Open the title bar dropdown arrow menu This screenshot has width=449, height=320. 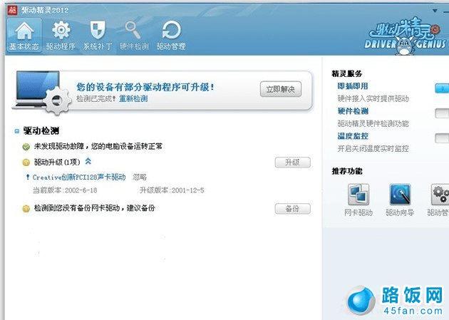[435, 11]
